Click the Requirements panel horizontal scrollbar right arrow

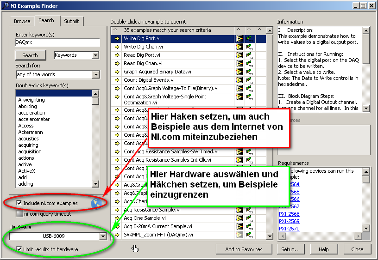tap(359, 236)
